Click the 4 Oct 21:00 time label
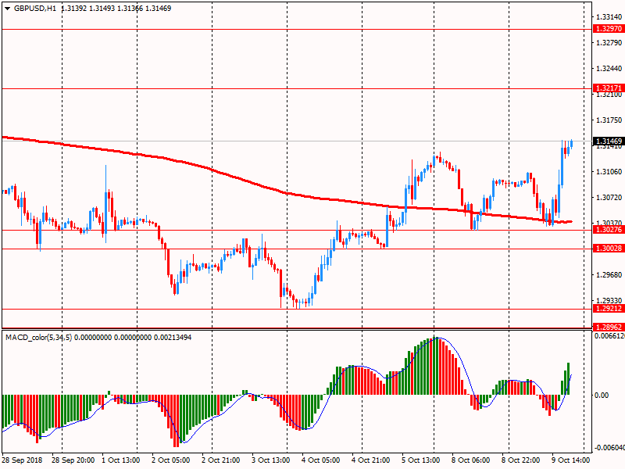The width and height of the screenshot is (625, 469). (x=370, y=460)
